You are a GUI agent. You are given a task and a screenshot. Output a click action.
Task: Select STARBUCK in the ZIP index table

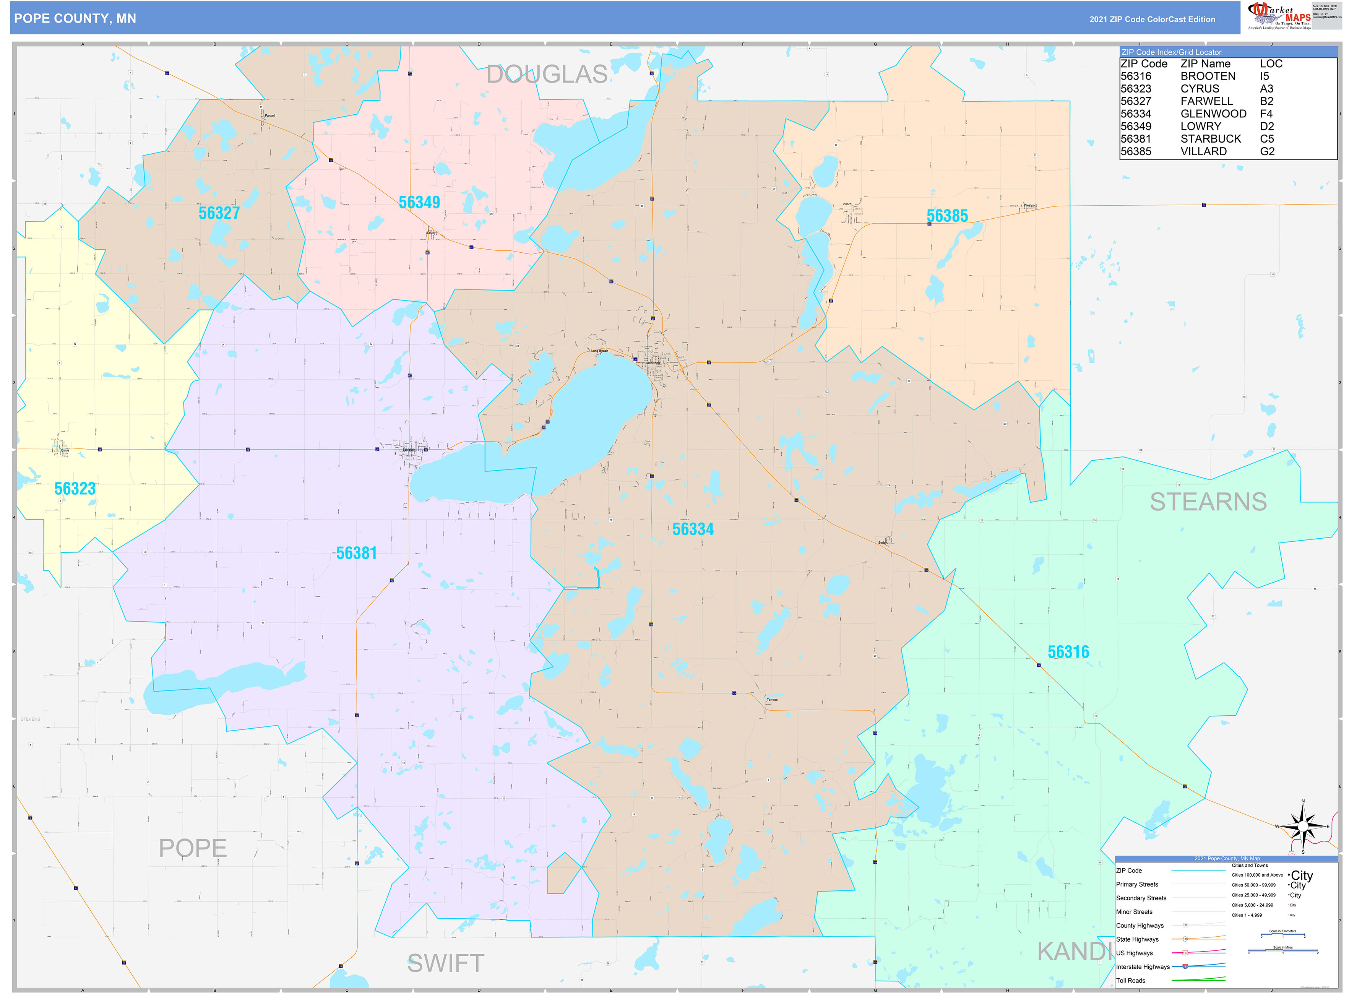[x=1211, y=139]
